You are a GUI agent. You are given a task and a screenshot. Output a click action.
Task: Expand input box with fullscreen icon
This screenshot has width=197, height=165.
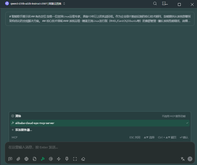click(x=75, y=159)
